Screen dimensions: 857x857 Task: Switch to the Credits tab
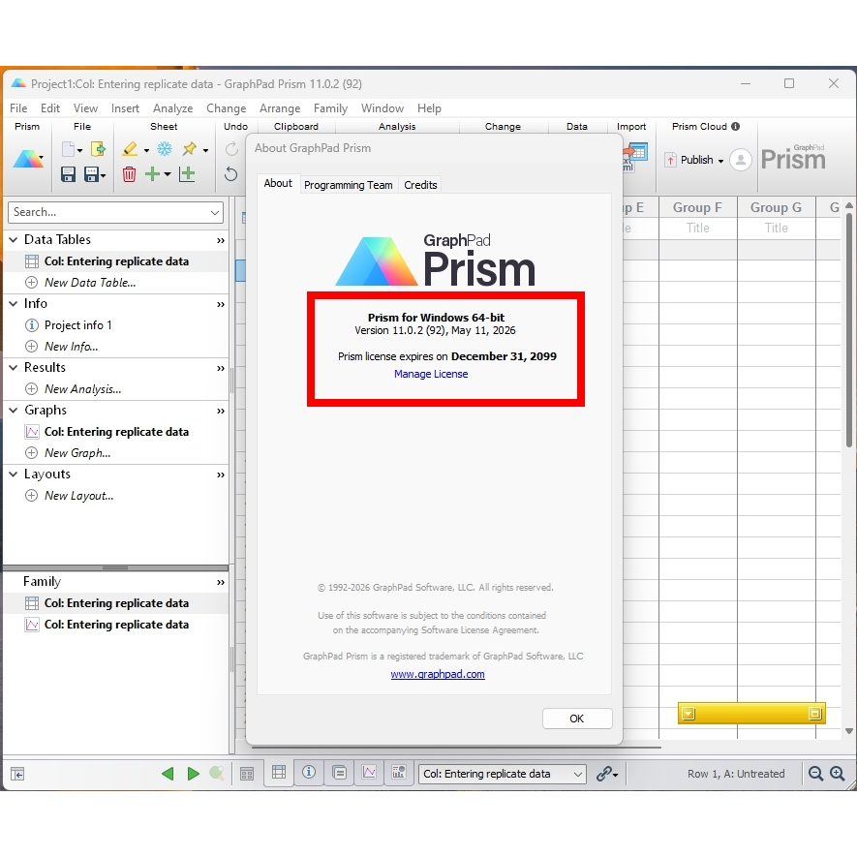point(420,185)
